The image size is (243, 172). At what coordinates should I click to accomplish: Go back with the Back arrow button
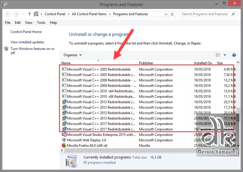point(8,14)
